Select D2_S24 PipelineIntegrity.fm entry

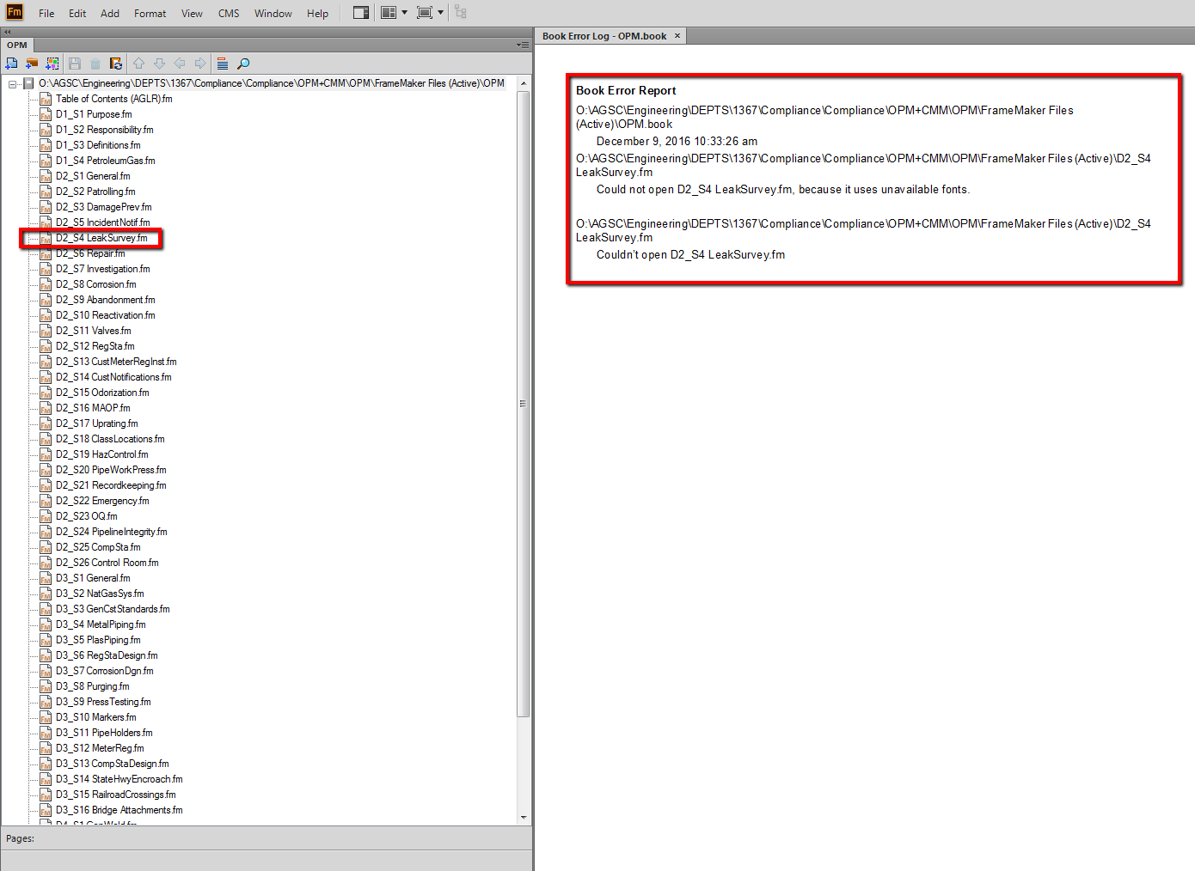(x=112, y=532)
